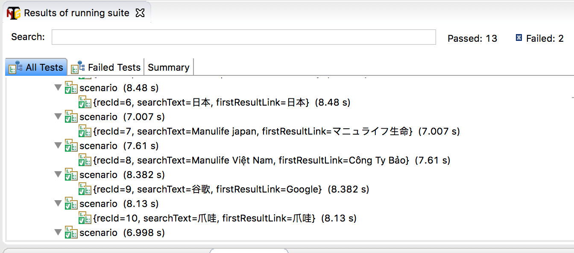574x253 pixels.
Task: Click the Passed: 13 counter label
Action: pos(472,38)
